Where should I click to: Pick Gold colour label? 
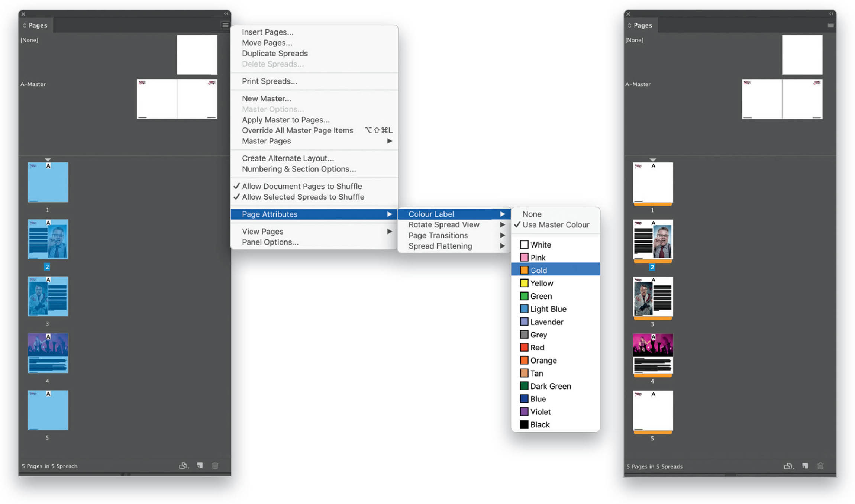click(x=555, y=270)
